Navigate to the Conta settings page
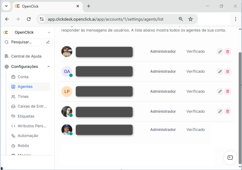This screenshot has height=170, width=242. click(x=23, y=77)
